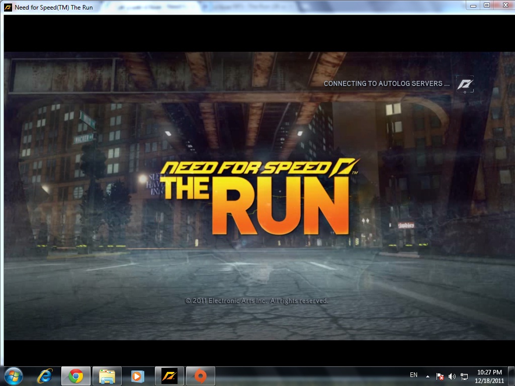The width and height of the screenshot is (515, 386).
Task: Open the network status tray icon
Action: click(464, 376)
